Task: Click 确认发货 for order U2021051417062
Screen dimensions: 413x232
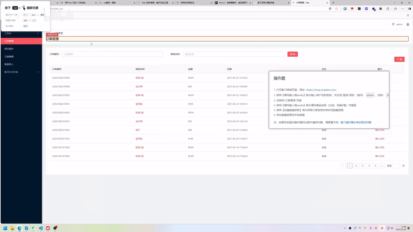Action: coord(380,156)
